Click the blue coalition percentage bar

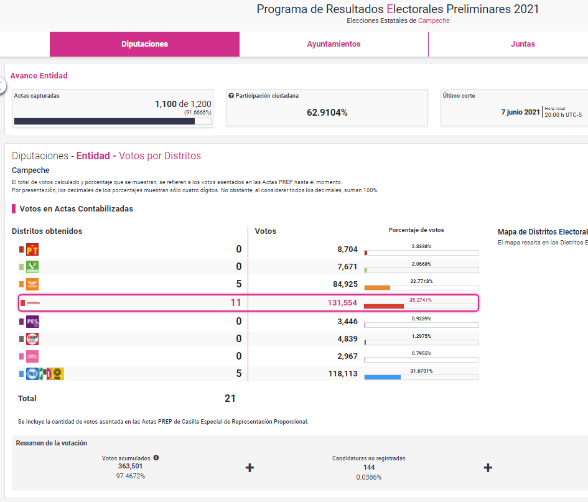click(383, 378)
